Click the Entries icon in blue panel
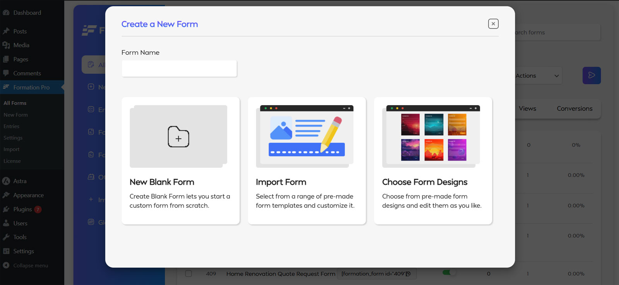Screen dimensions: 619x285 point(91,109)
